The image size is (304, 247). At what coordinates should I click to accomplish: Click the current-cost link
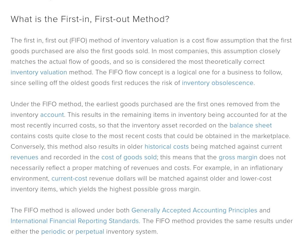[69, 178]
